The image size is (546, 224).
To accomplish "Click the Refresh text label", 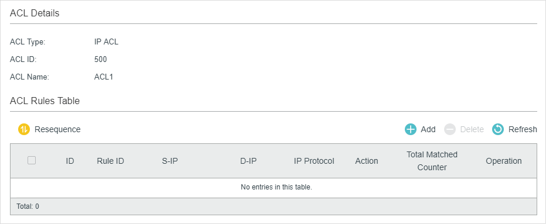I will (523, 129).
